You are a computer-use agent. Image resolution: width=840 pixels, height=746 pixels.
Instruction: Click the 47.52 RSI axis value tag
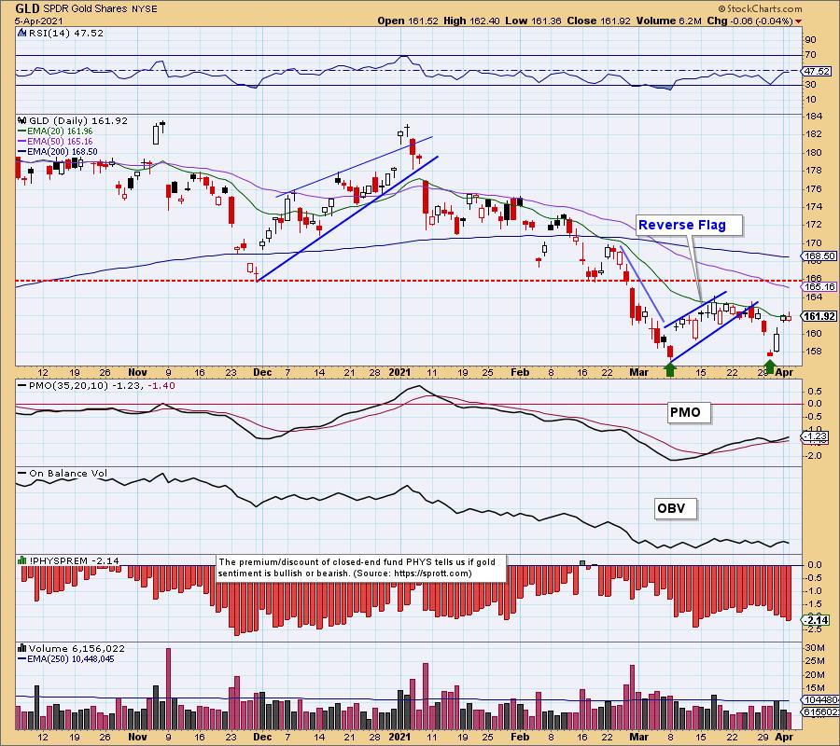click(817, 71)
